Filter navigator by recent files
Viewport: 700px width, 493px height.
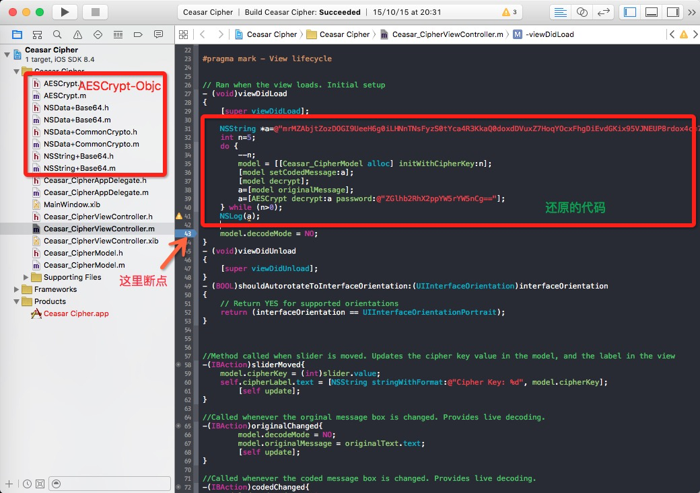[27, 484]
